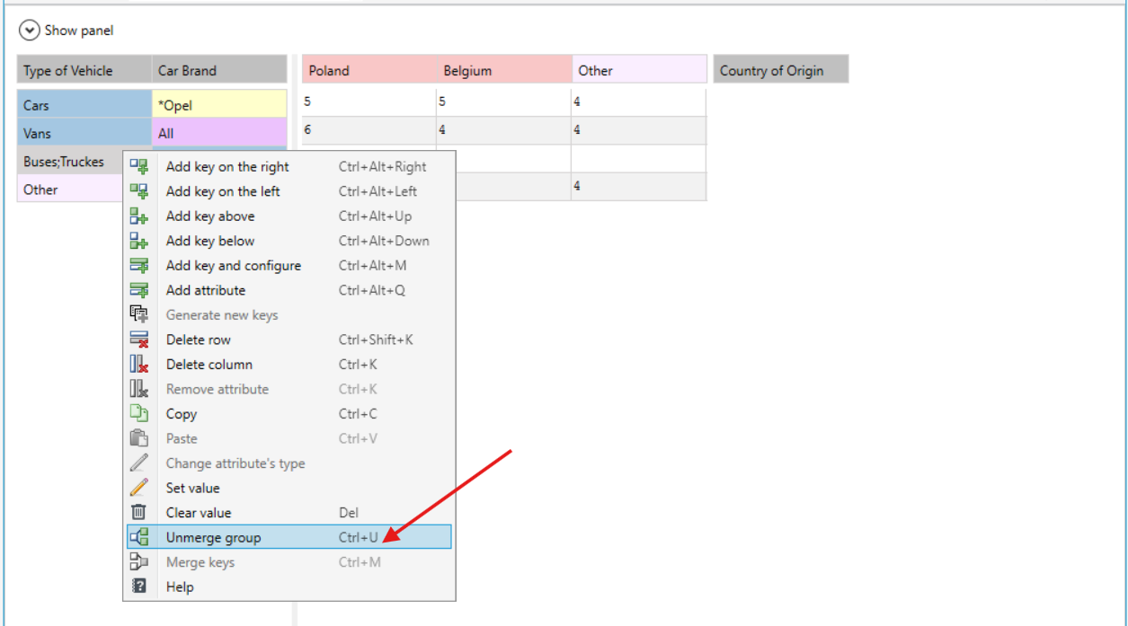Click the Add key on the right icon
This screenshot has height=626, width=1128.
138,166
